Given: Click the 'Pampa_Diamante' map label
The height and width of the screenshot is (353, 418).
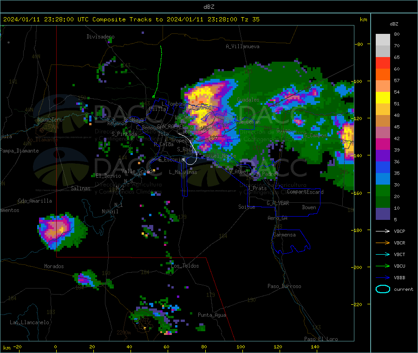Looking at the screenshot, I should pyautogui.click(x=20, y=151).
